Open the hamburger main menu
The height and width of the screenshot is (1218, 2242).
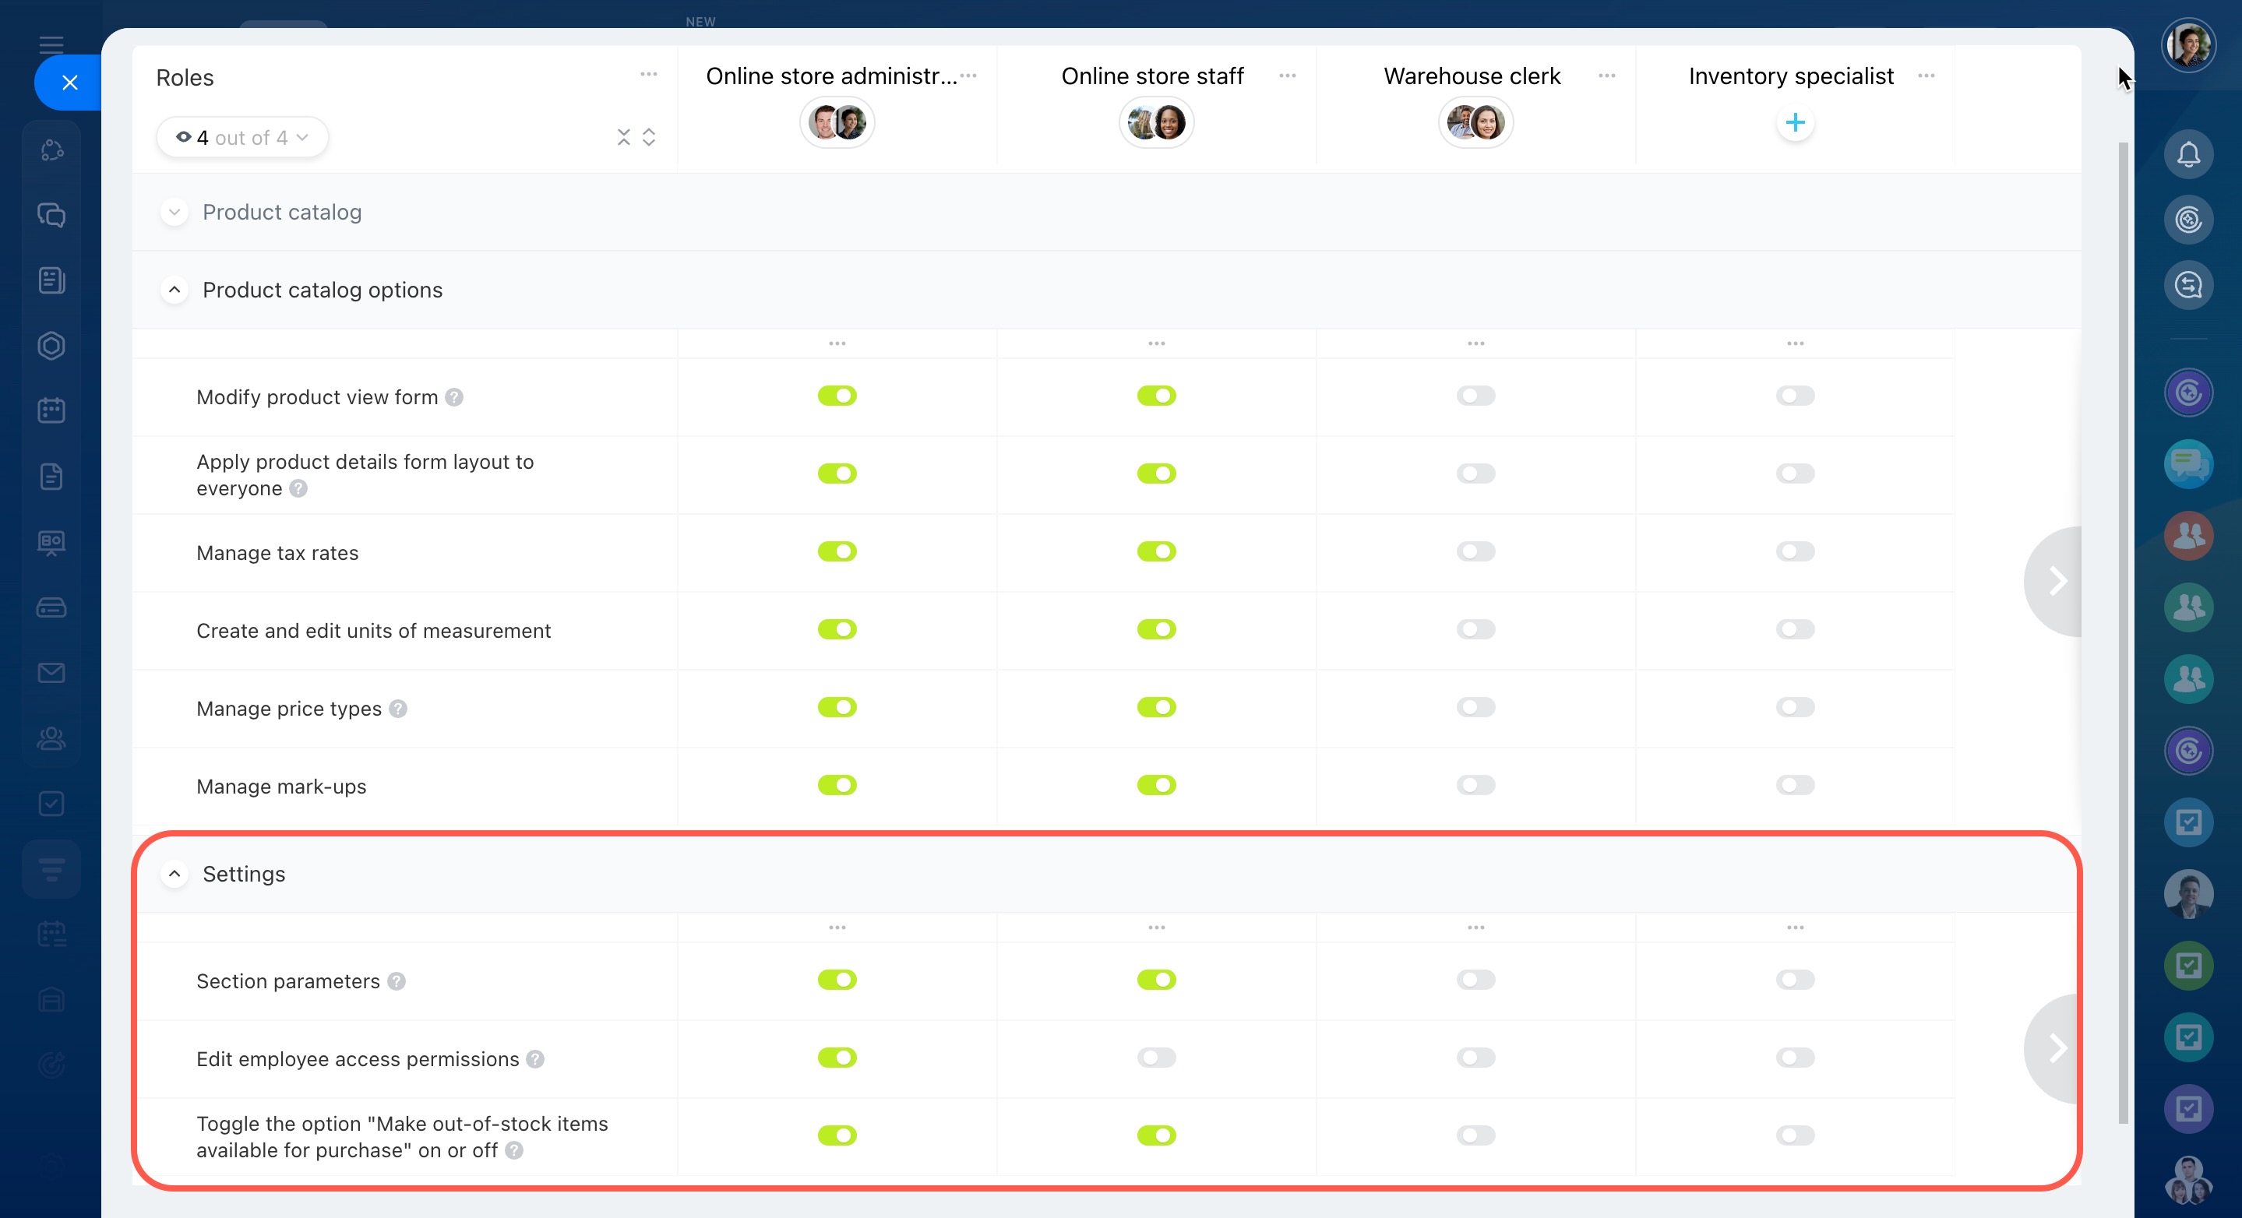pyautogui.click(x=51, y=44)
